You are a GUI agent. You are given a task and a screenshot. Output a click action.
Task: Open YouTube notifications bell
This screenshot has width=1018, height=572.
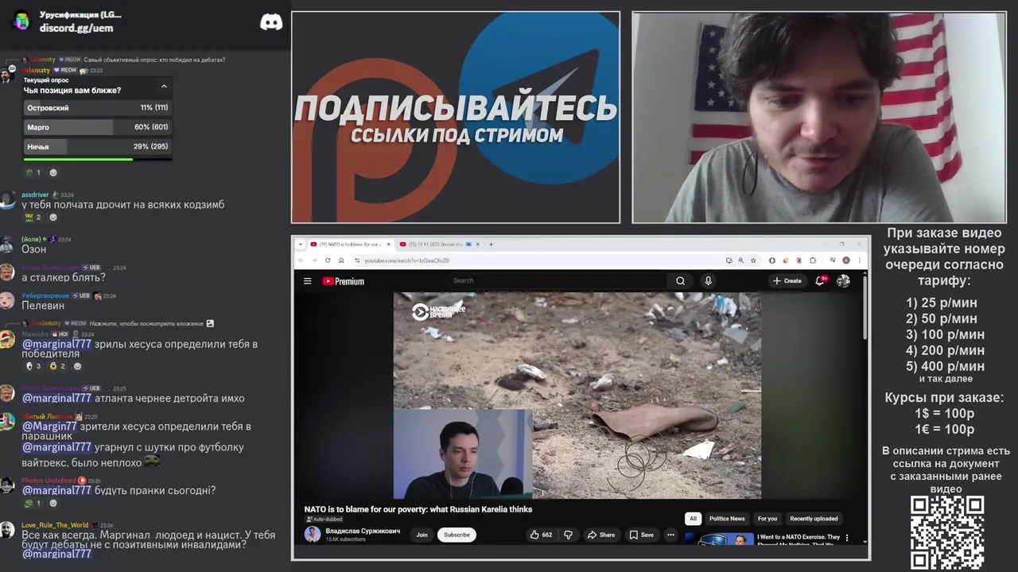[820, 280]
